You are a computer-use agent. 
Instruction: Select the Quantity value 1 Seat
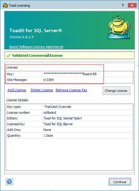(48, 135)
